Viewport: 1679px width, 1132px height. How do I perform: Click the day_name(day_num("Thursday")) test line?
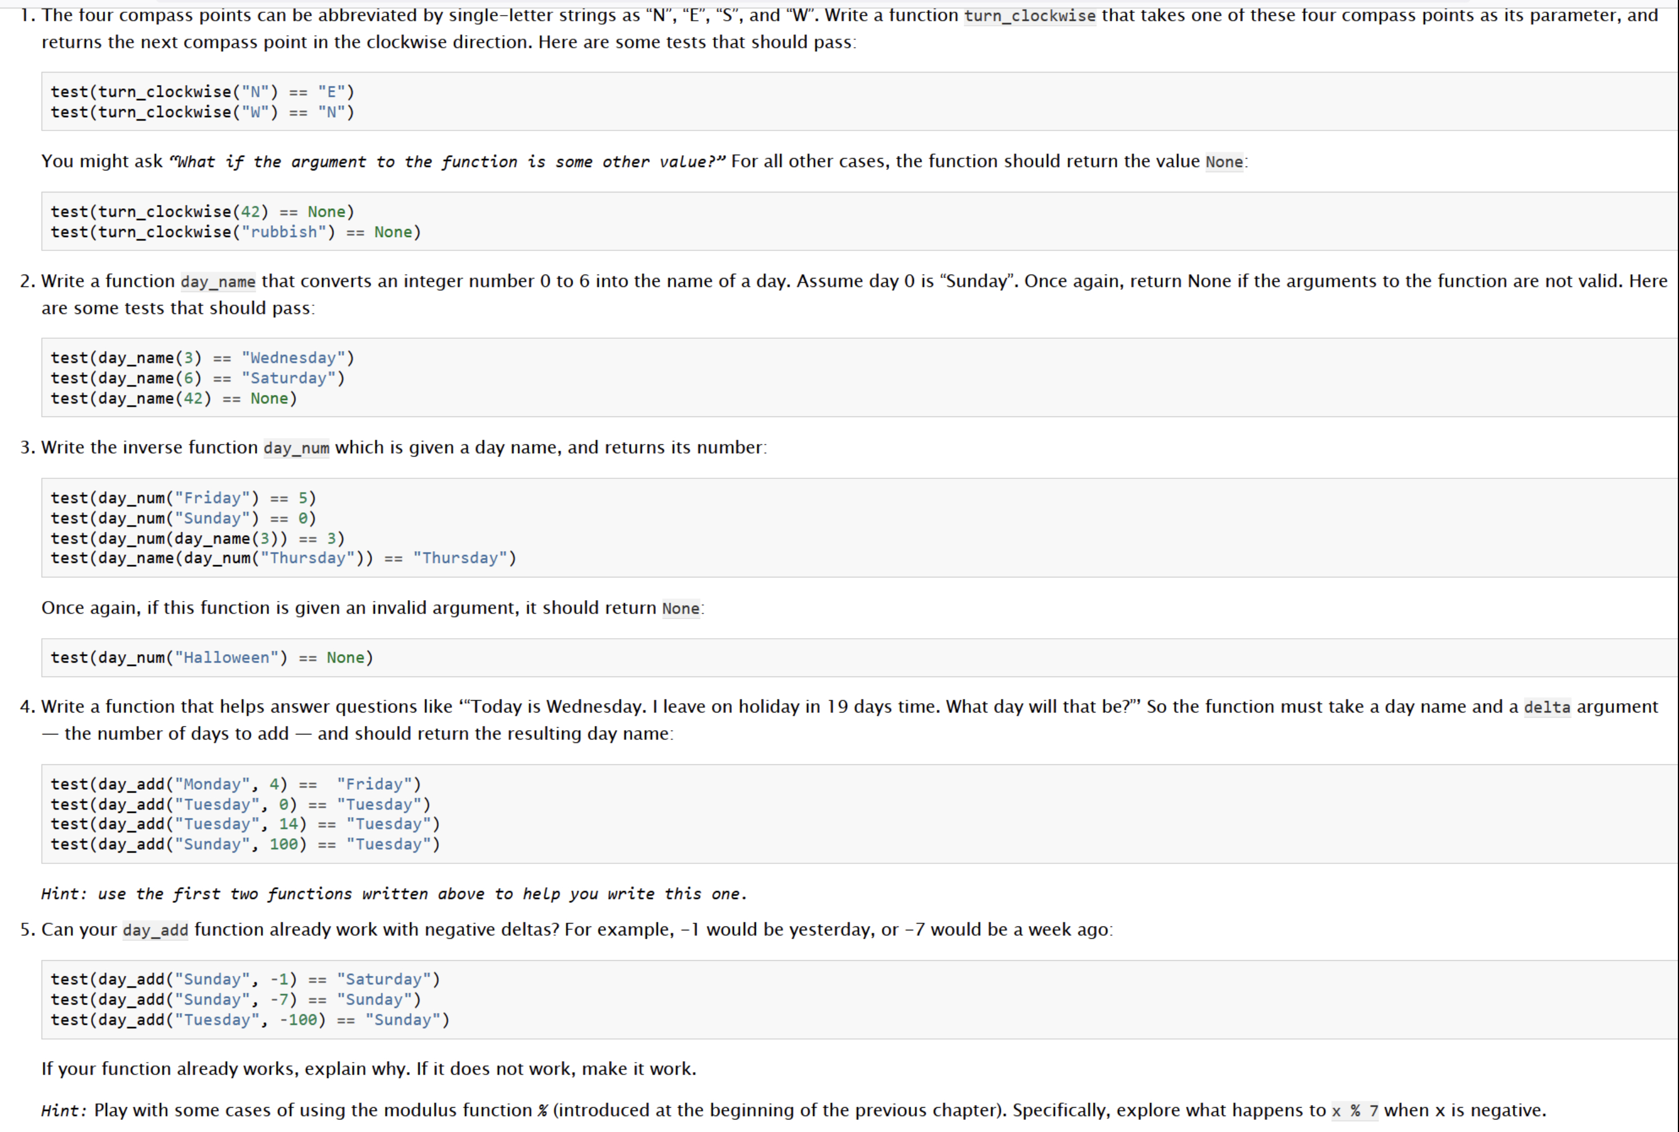[283, 558]
